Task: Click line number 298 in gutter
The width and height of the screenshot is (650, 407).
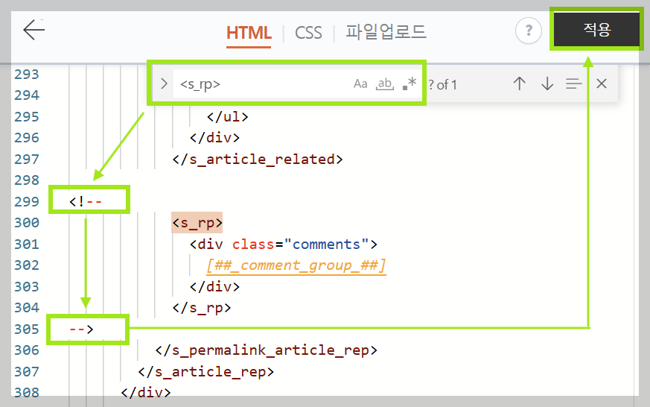Action: 27,180
